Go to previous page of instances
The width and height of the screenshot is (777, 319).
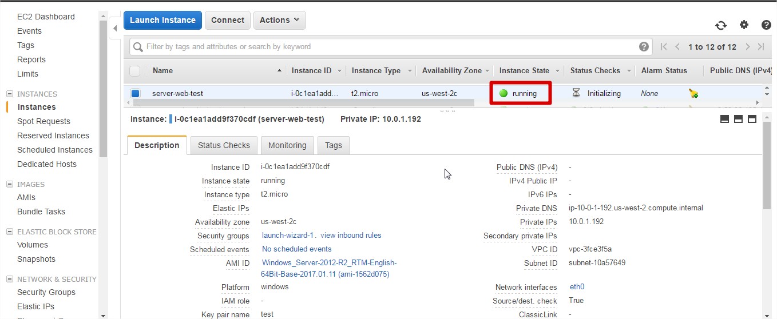[x=677, y=47]
